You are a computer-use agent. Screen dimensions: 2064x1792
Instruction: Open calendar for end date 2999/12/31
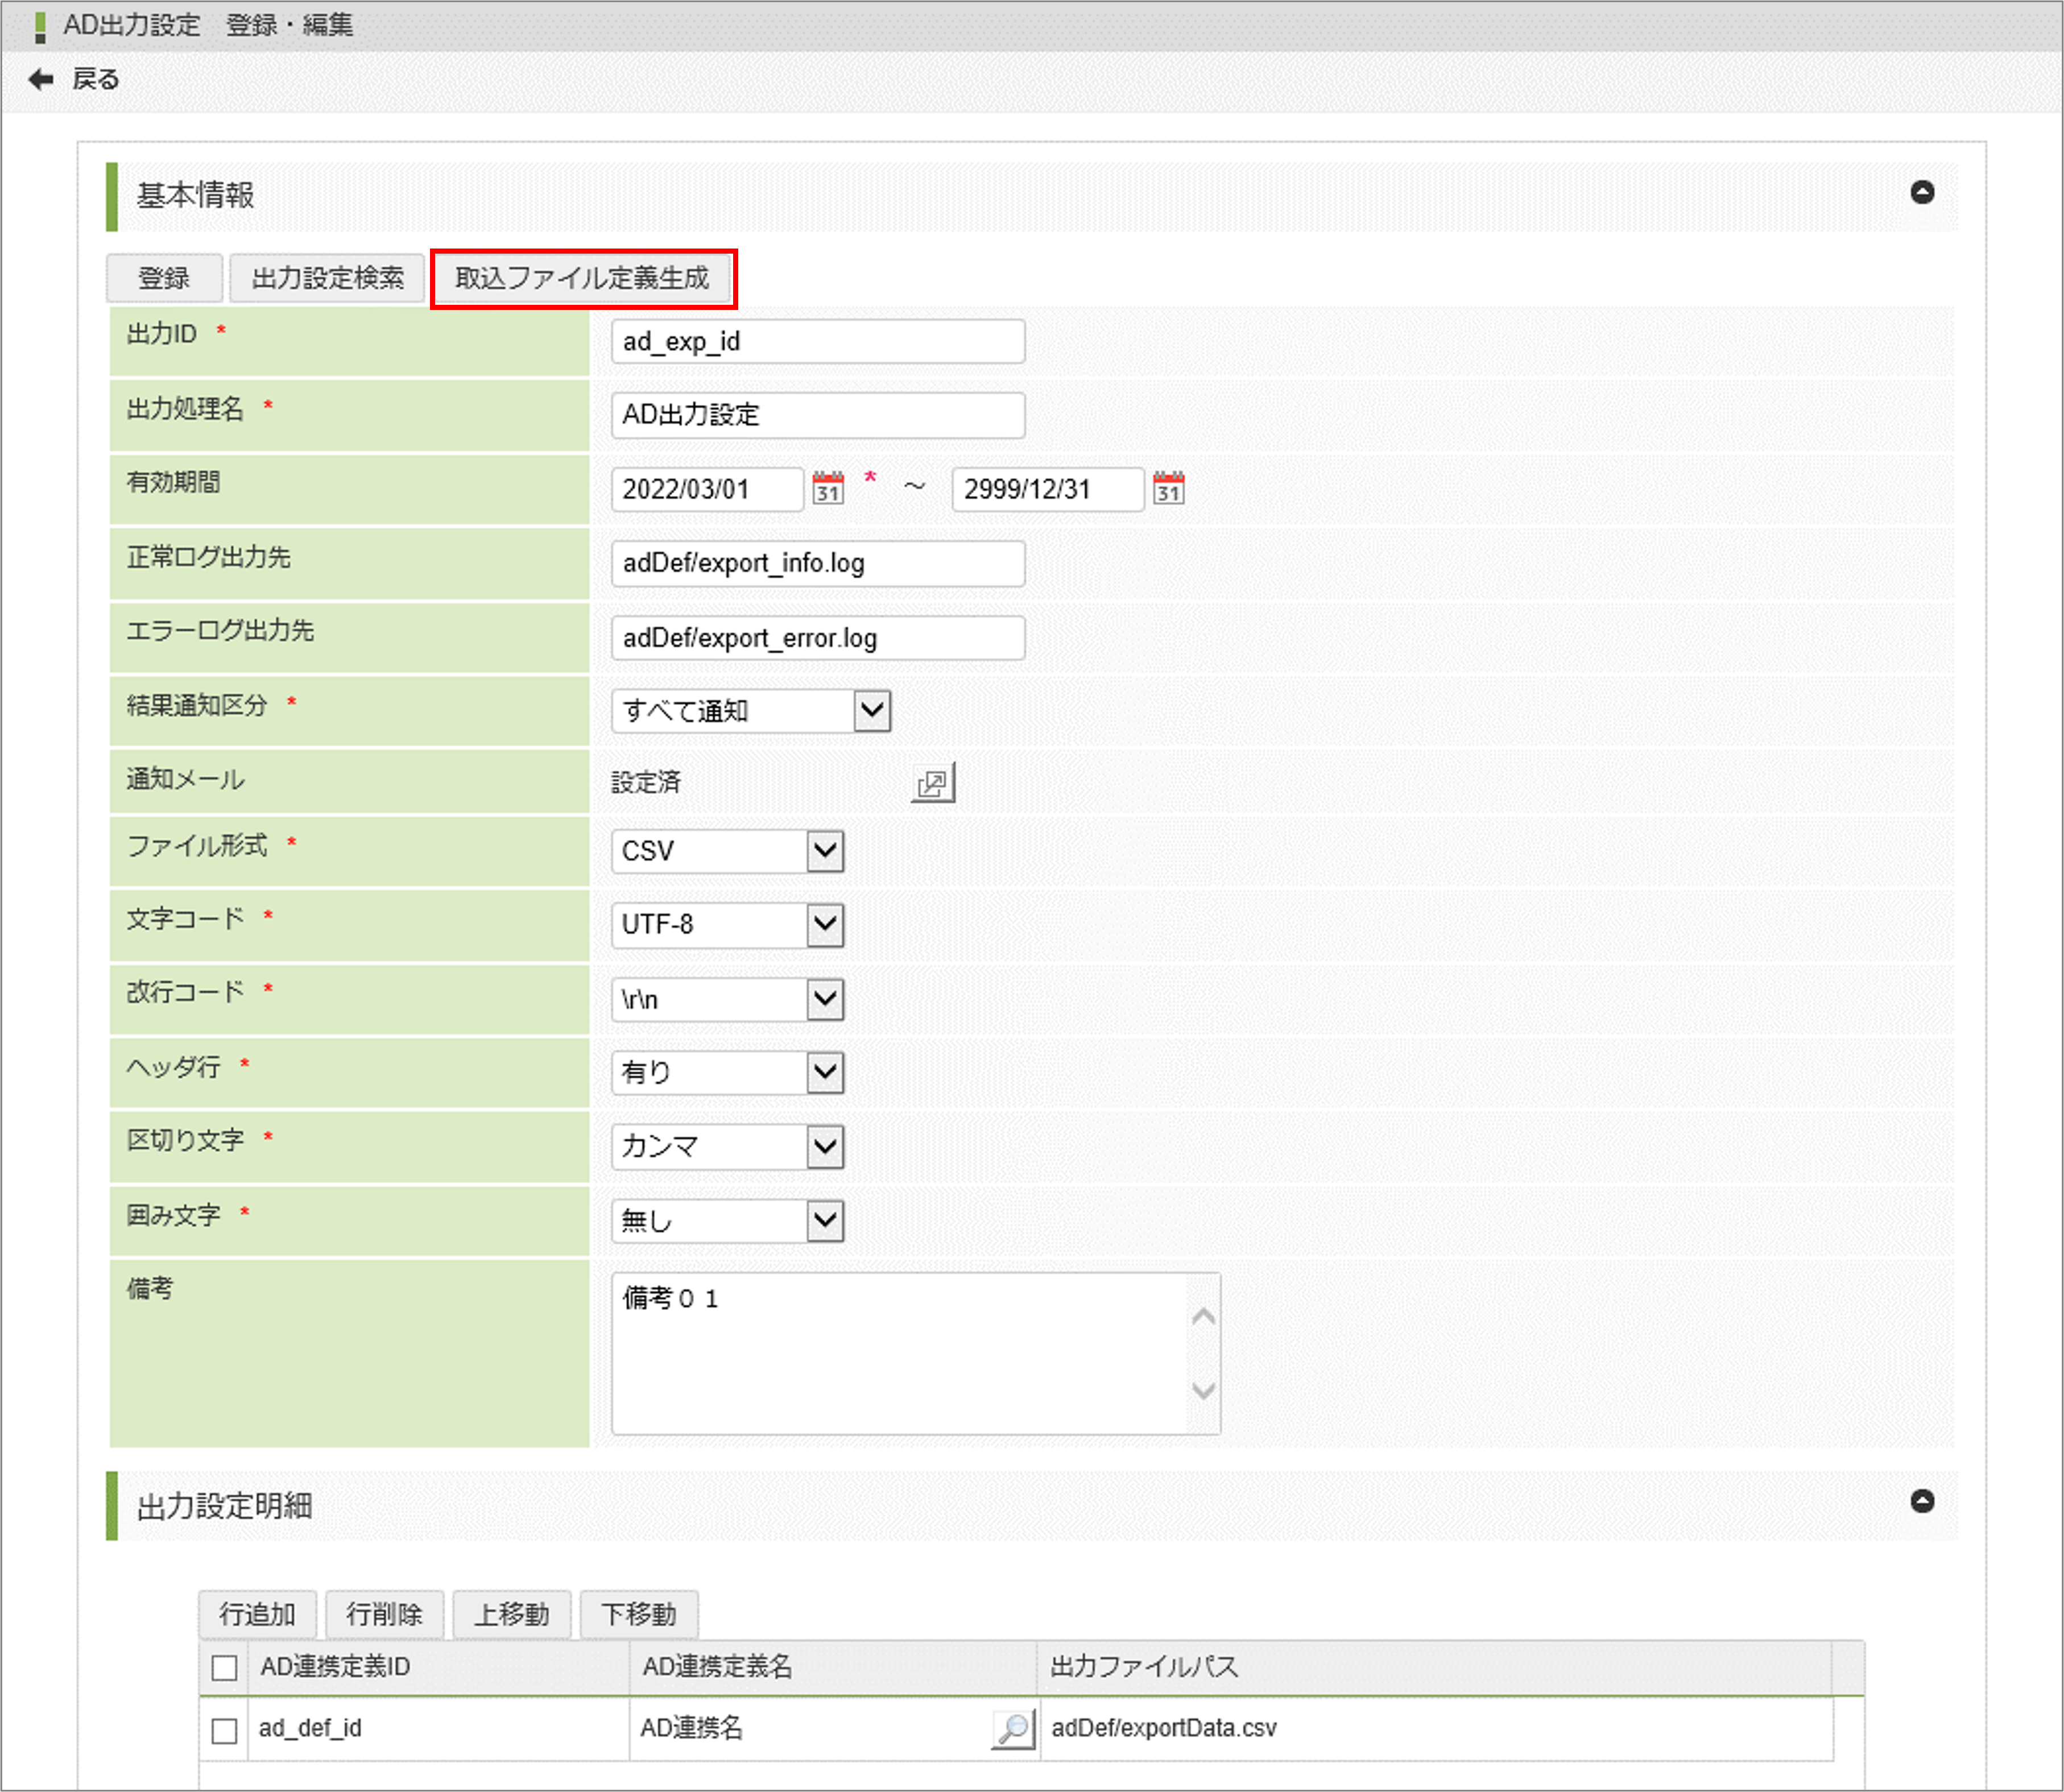pyautogui.click(x=1168, y=488)
